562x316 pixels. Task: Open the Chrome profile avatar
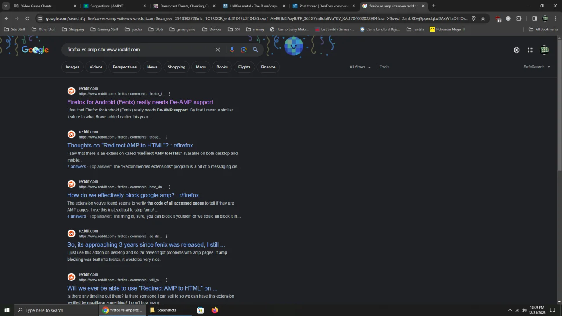pyautogui.click(x=545, y=18)
